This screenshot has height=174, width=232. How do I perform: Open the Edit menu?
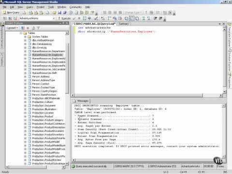pyautogui.click(x=12, y=7)
